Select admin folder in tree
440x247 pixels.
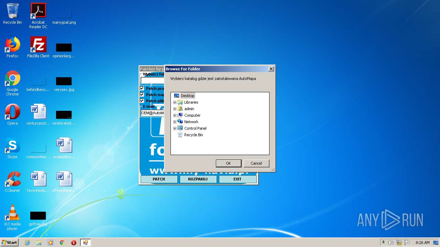[189, 109]
